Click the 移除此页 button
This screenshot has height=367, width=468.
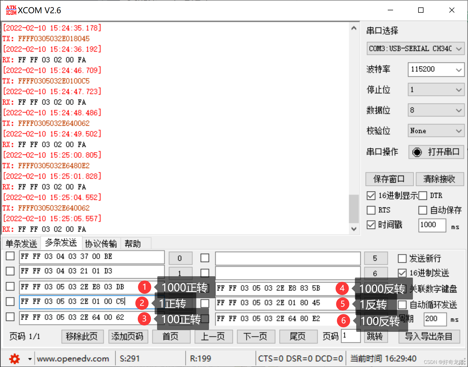pos(82,337)
